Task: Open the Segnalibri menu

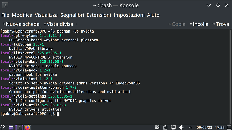Action: coord(72,15)
